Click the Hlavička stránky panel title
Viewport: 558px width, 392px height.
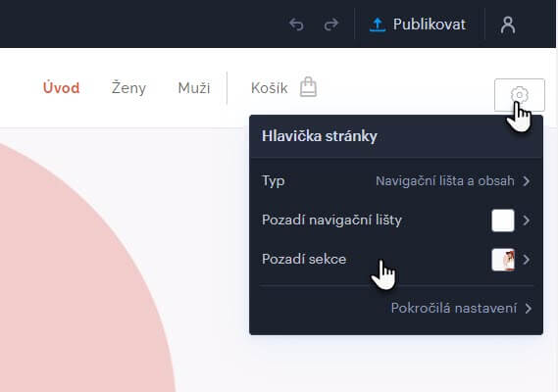(x=320, y=136)
